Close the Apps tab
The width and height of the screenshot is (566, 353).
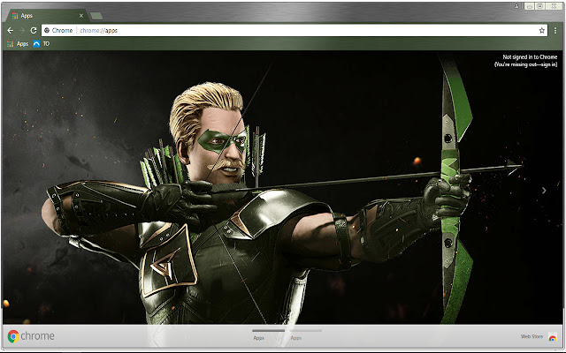[81, 16]
